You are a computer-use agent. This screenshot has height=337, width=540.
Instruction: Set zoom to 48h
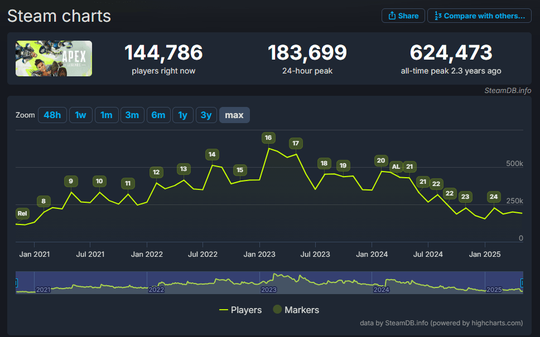tap(52, 115)
